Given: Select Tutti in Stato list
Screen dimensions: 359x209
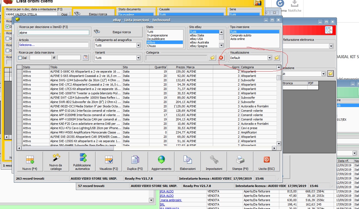Looking at the screenshot, I should (165, 32).
